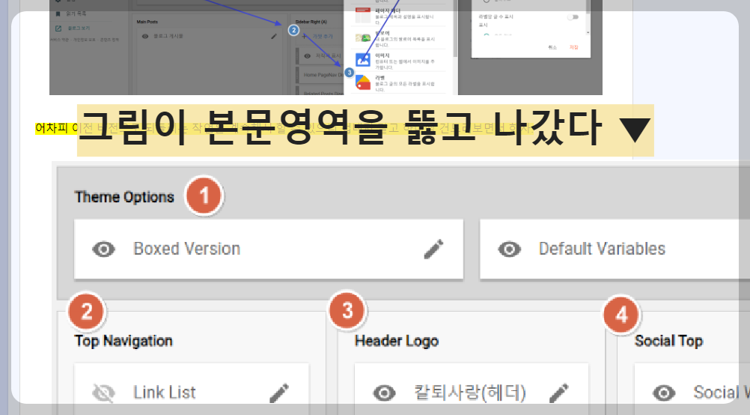Open the Home PageNav gadget row
The image size is (750, 415).
coord(321,75)
